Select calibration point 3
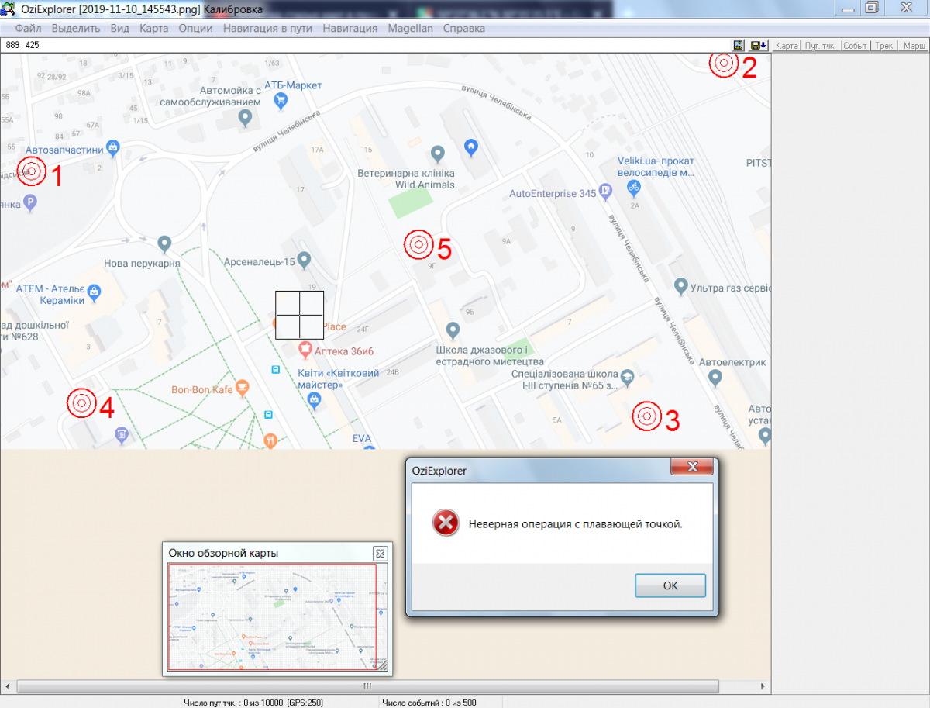This screenshot has width=930, height=708. point(647,416)
